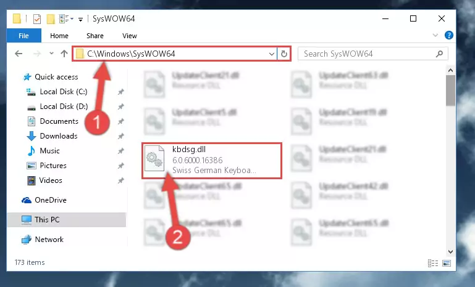
Task: Click the Swiss German Keyboard description text
Action: (214, 171)
